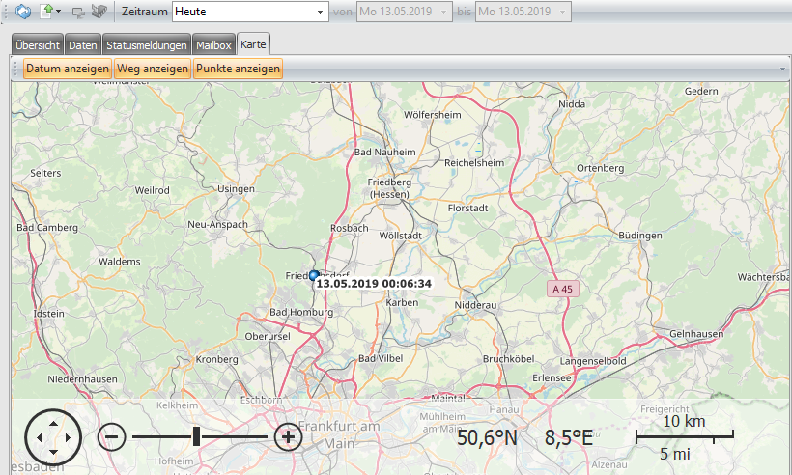Click the grayed-out monitor transfer icon
The width and height of the screenshot is (792, 475).
pos(78,12)
